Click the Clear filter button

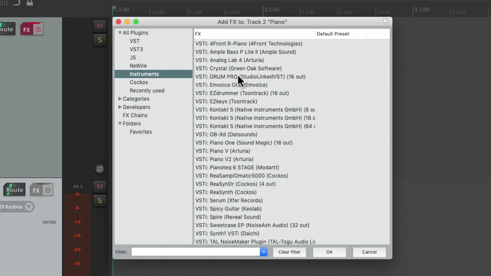[289, 252]
